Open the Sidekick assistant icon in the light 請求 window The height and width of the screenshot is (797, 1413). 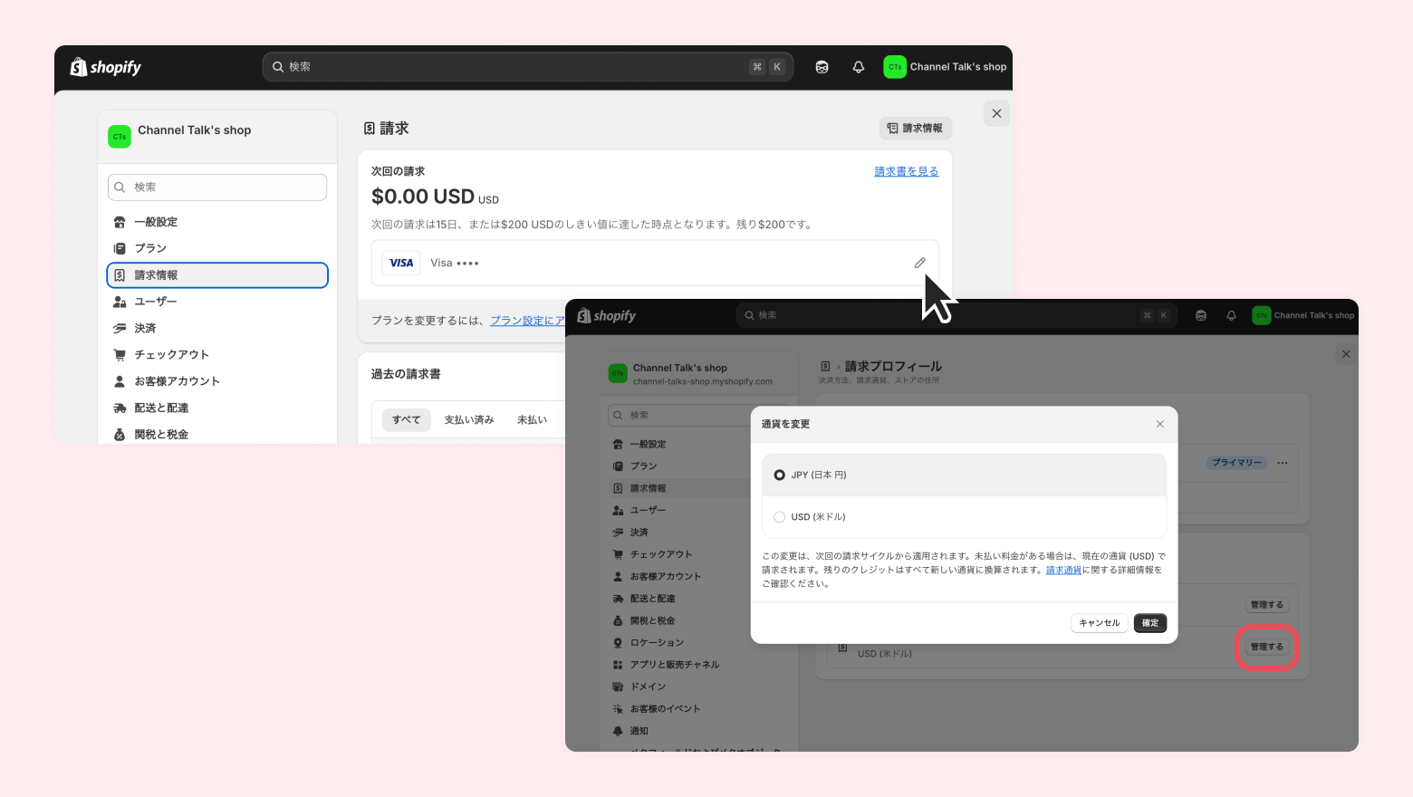(822, 67)
